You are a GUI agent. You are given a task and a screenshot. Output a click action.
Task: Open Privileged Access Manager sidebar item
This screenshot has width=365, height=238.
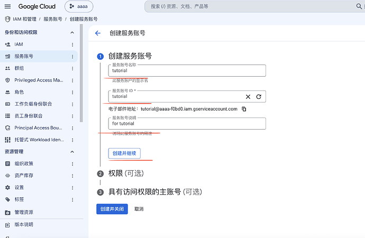coord(39,80)
